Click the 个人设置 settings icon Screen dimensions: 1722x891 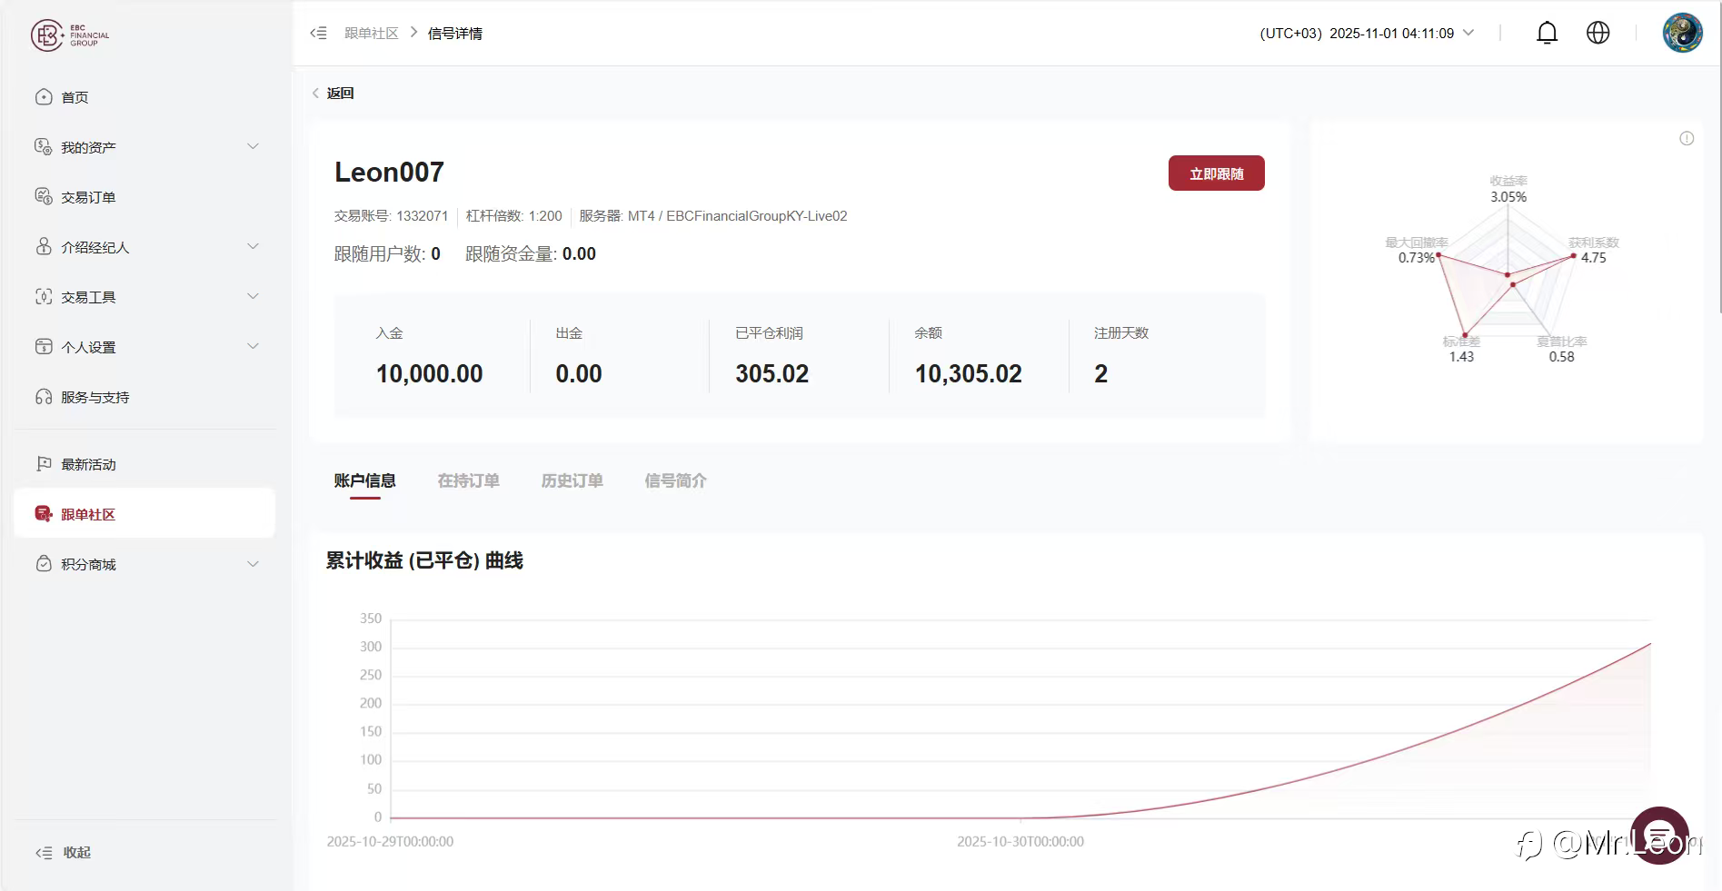[x=44, y=347]
